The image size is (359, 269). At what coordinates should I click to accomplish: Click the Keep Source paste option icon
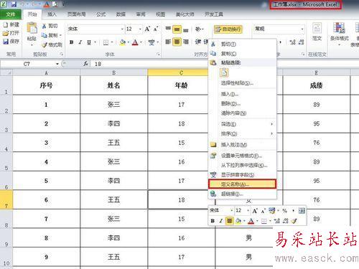tap(224, 72)
